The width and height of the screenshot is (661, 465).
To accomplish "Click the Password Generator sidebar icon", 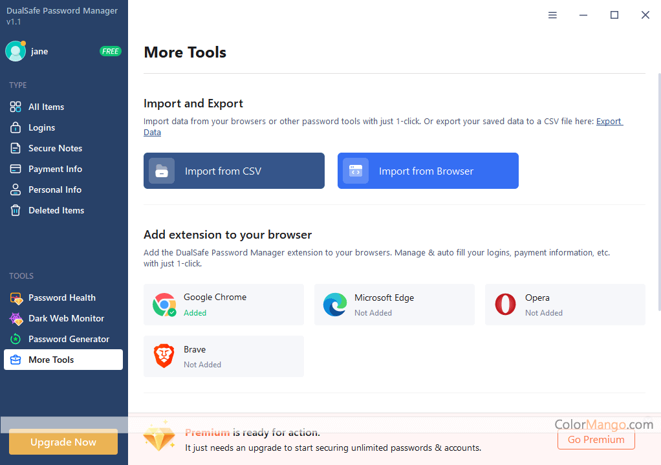I will pos(16,339).
